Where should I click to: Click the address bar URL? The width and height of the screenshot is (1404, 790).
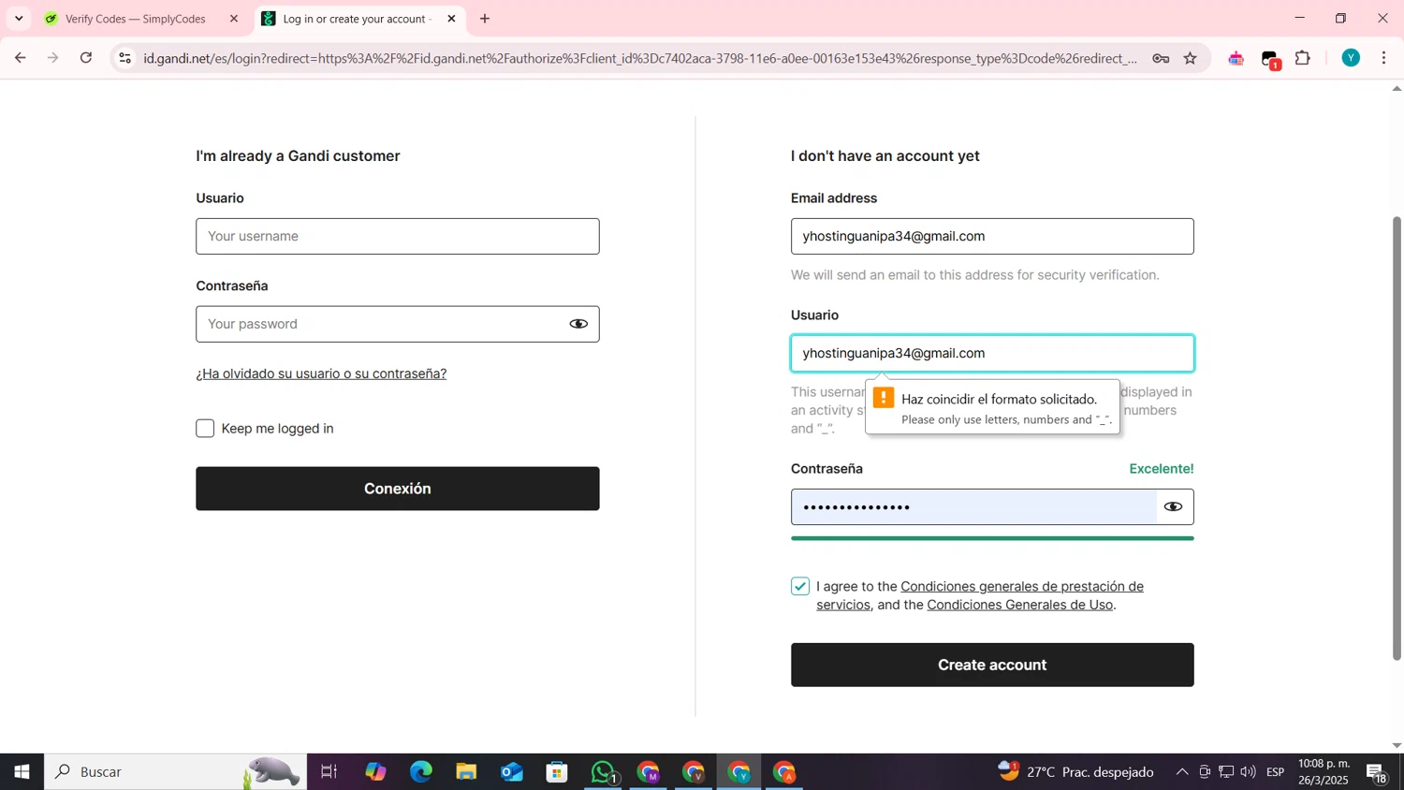click(x=640, y=58)
